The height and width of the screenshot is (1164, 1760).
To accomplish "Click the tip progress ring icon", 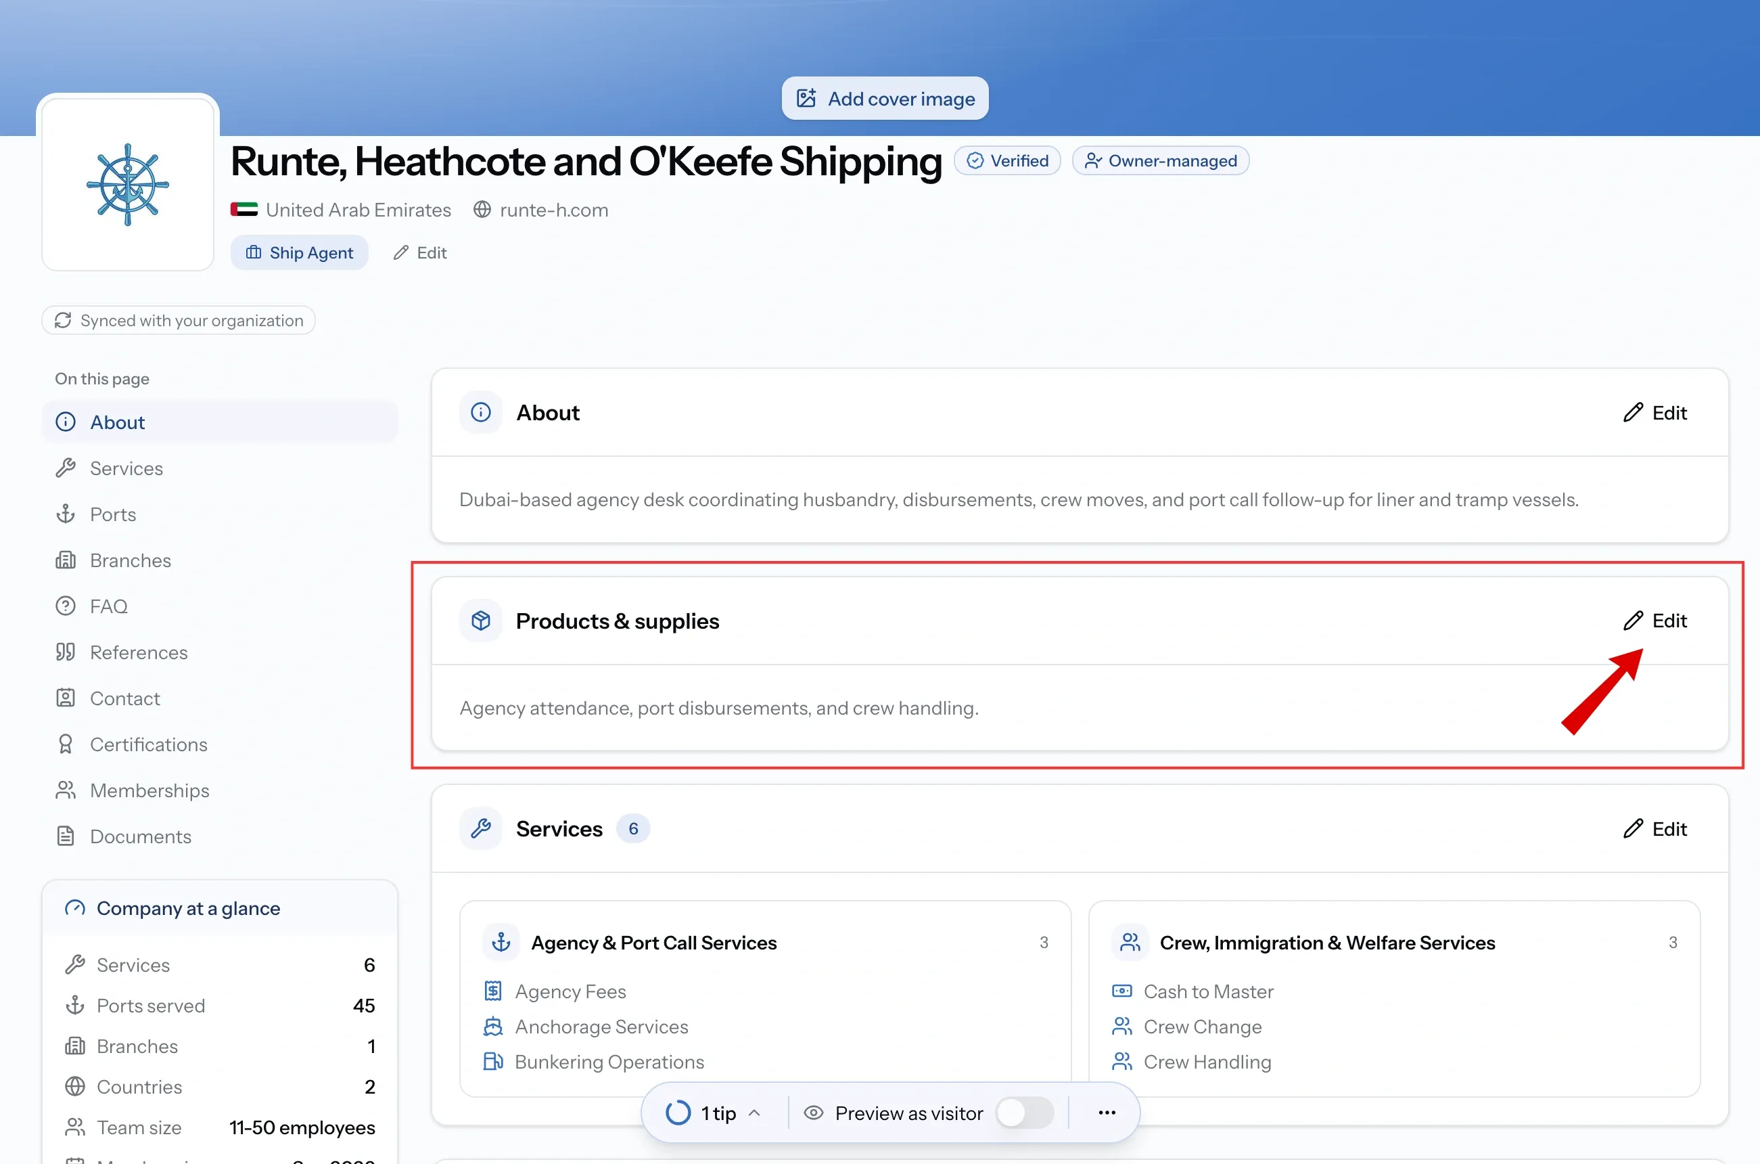I will coord(678,1113).
